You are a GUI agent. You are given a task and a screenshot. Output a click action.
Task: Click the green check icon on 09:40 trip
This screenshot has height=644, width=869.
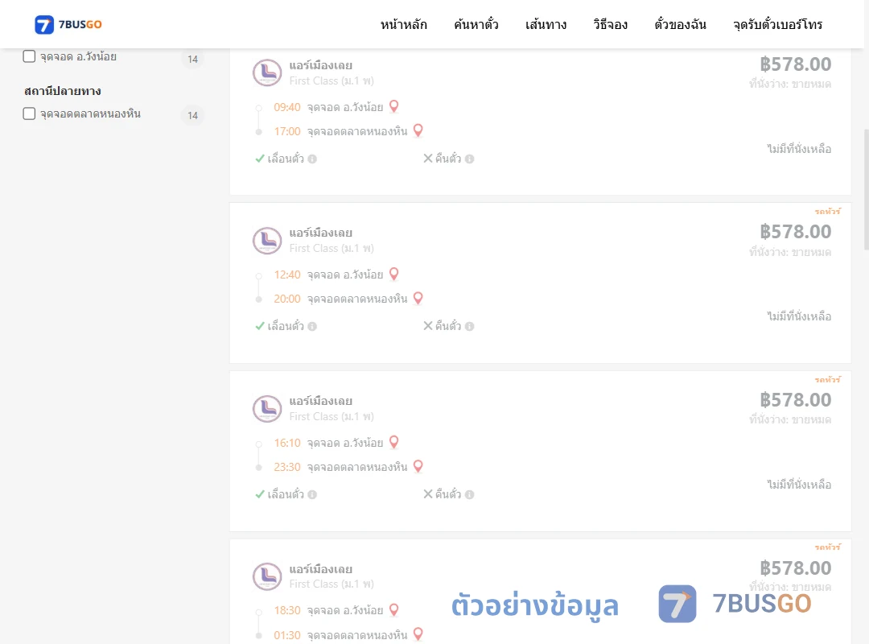click(x=259, y=159)
